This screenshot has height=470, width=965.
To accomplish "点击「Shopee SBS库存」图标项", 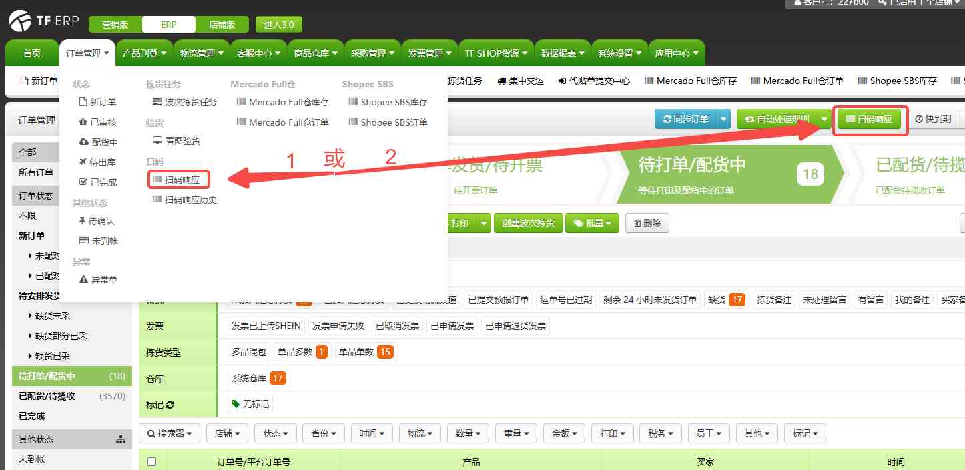I will [387, 102].
